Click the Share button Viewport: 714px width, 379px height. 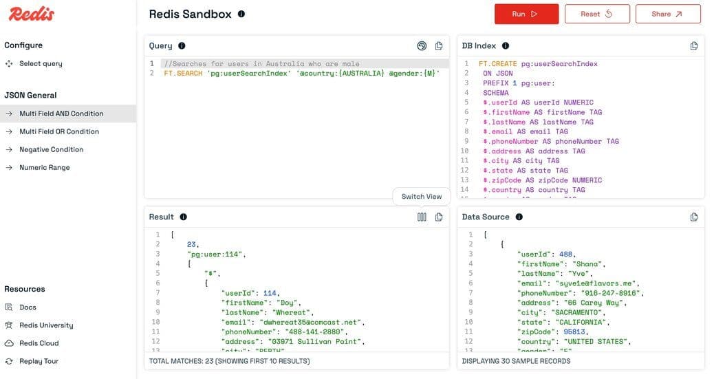tap(667, 14)
